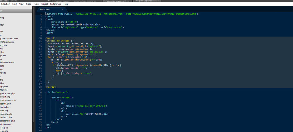Click line number 28 in the gutter

pos(40,87)
